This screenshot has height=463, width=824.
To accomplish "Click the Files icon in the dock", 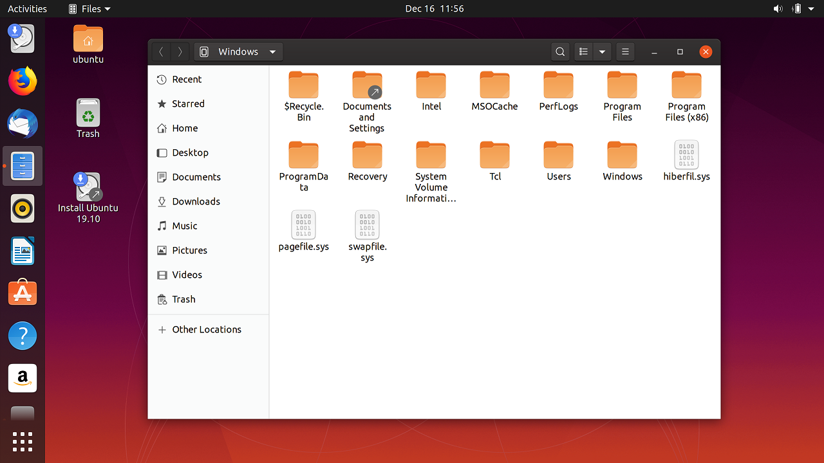I will pos(23,166).
